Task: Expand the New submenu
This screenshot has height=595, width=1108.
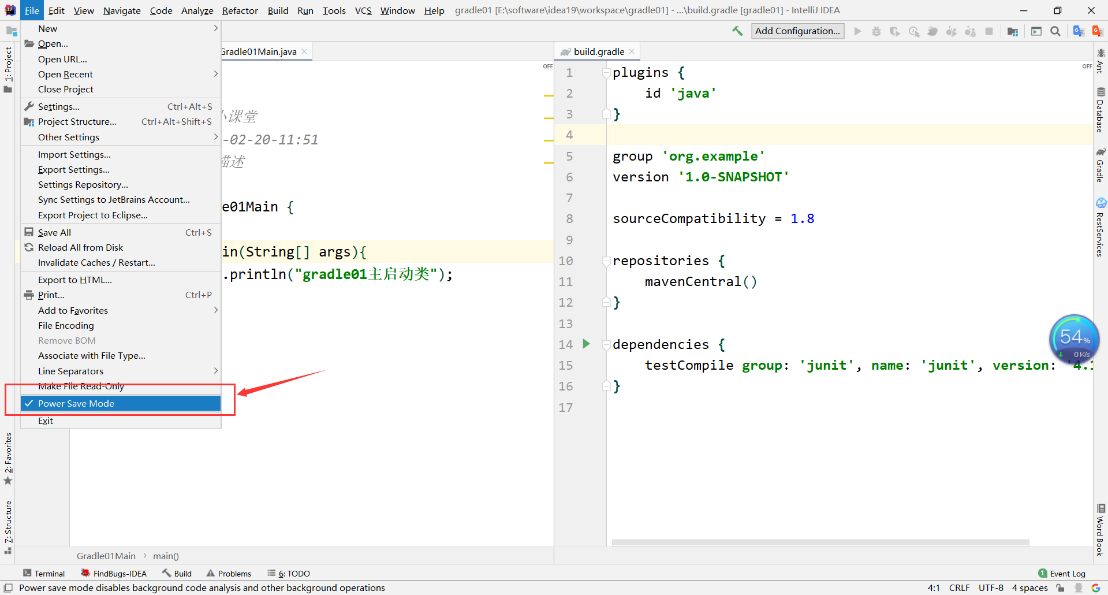Action: [121, 28]
